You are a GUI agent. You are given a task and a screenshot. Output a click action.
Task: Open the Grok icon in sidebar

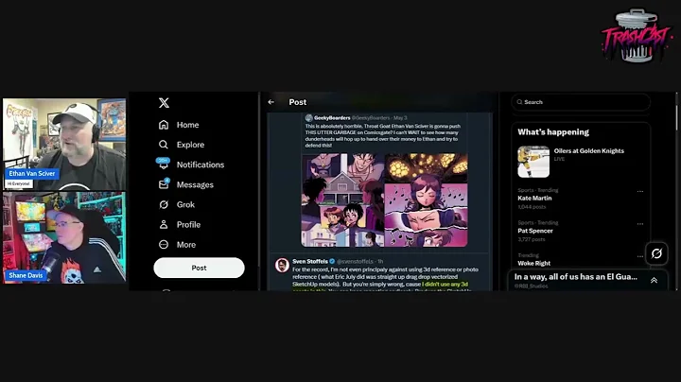[164, 204]
